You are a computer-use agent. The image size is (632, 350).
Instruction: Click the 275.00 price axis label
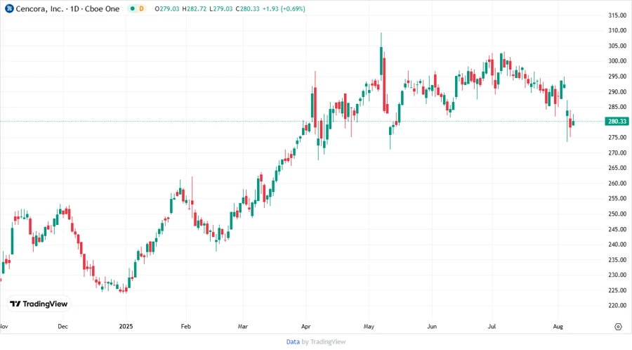pyautogui.click(x=617, y=138)
